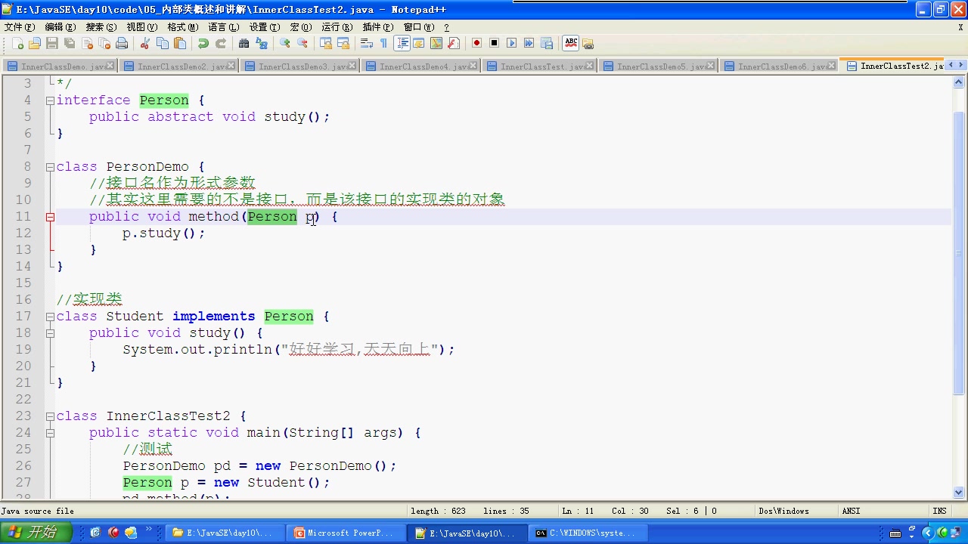Viewport: 968px width, 544px height.
Task: Open the C:\WINDOWS\system command prompt taskbar button
Action: [590, 533]
